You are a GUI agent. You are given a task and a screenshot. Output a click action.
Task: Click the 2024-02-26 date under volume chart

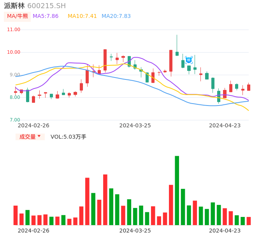point(33,230)
